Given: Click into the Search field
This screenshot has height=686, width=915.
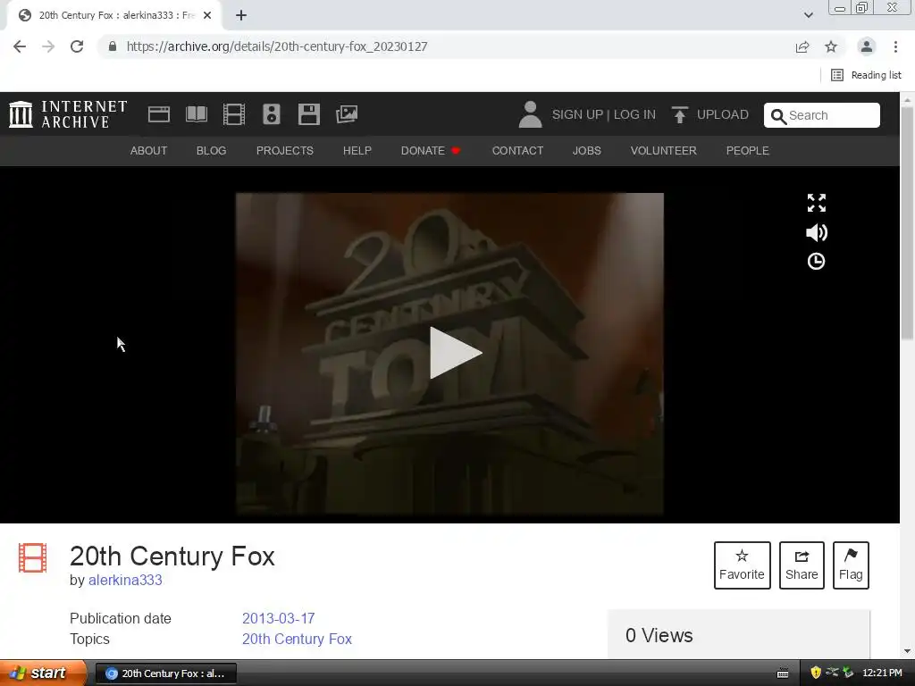Looking at the screenshot, I should tap(822, 115).
